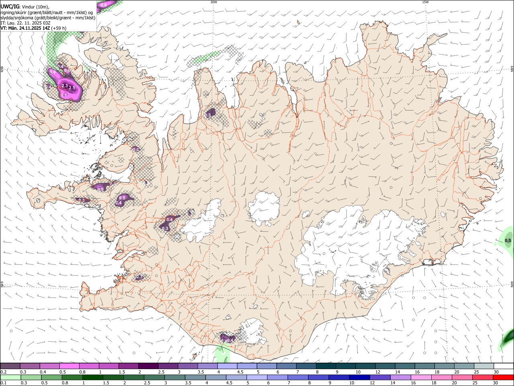The height and width of the screenshot is (386, 514).
Task: Click the '0.2' label on snow scale
Action: tap(4, 372)
